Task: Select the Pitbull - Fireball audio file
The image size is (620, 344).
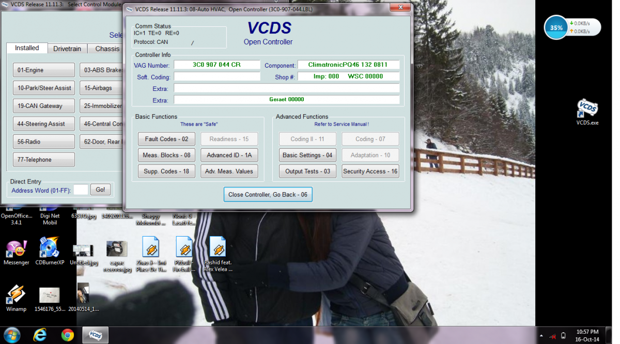Action: pyautogui.click(x=184, y=254)
